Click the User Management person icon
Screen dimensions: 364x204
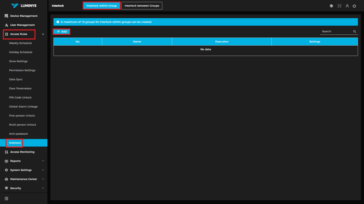pos(6,25)
